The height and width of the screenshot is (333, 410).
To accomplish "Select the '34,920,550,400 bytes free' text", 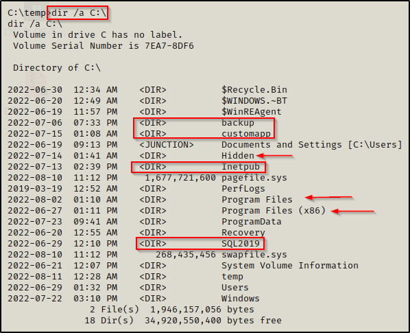I will pos(213,321).
